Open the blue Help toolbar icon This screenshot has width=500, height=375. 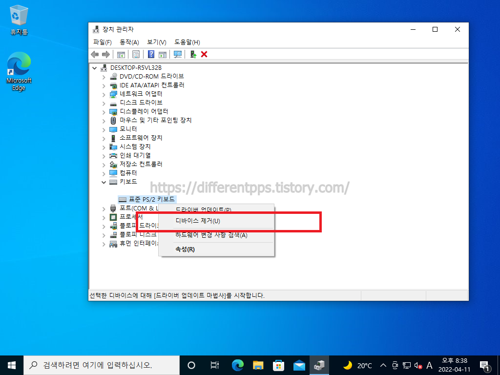click(151, 55)
